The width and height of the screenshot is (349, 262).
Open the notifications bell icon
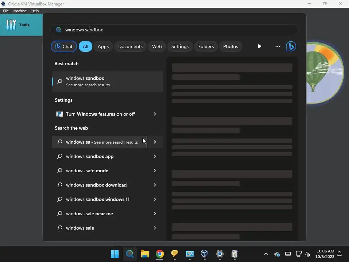(339, 254)
